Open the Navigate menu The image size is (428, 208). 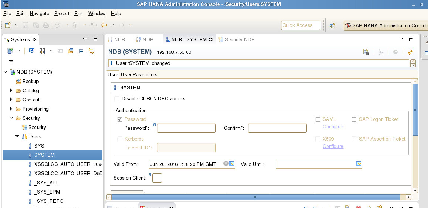(x=39, y=13)
